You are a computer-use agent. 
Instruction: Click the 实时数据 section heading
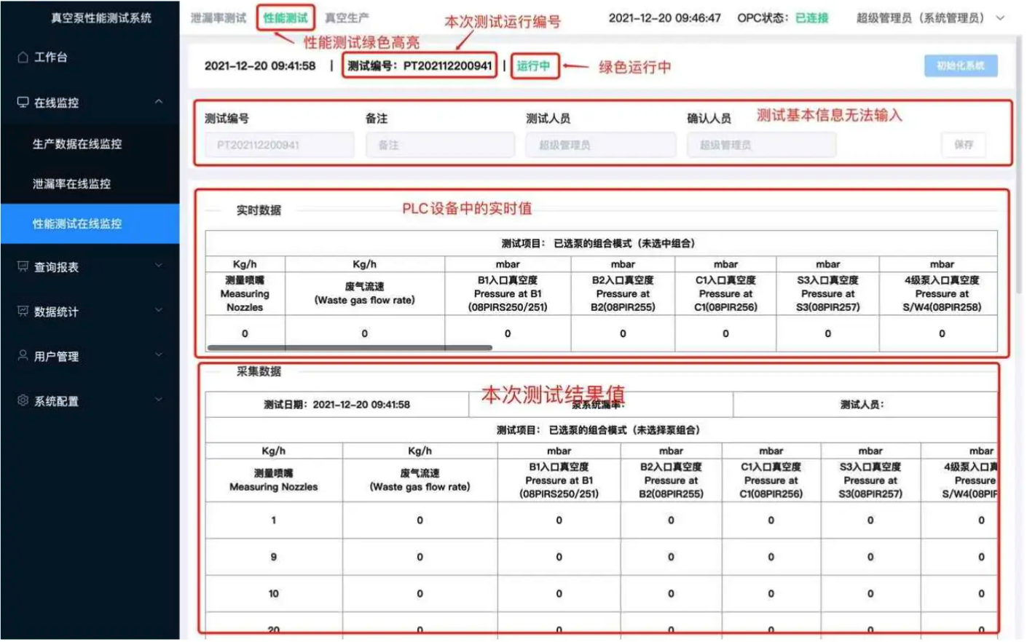click(259, 210)
